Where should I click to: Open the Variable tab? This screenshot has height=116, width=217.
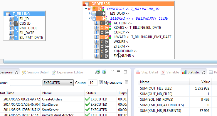[170, 72]
